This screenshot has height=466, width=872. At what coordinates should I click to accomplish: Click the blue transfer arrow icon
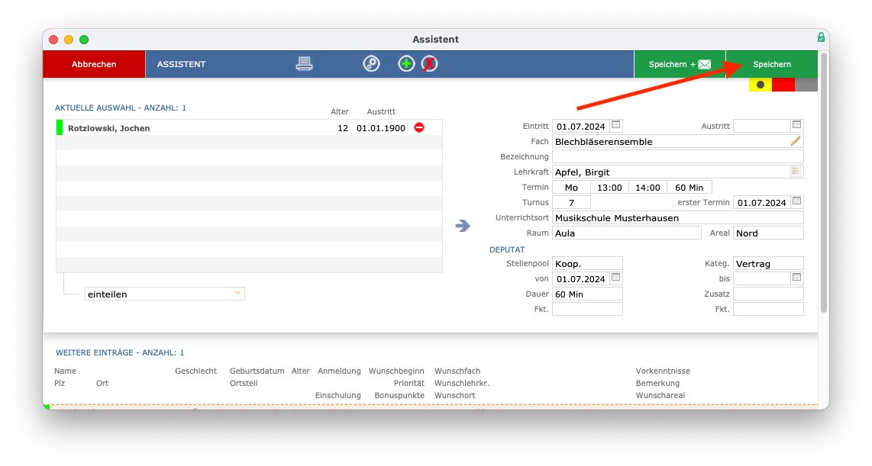tap(463, 226)
